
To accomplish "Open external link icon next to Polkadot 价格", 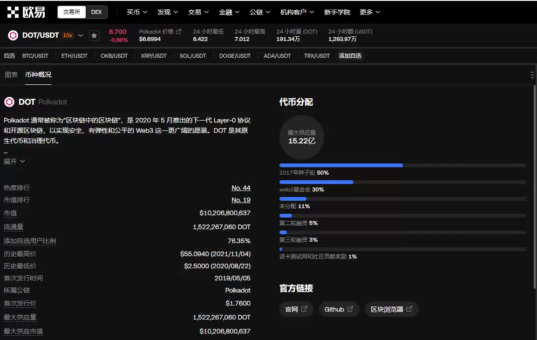I will point(178,32).
